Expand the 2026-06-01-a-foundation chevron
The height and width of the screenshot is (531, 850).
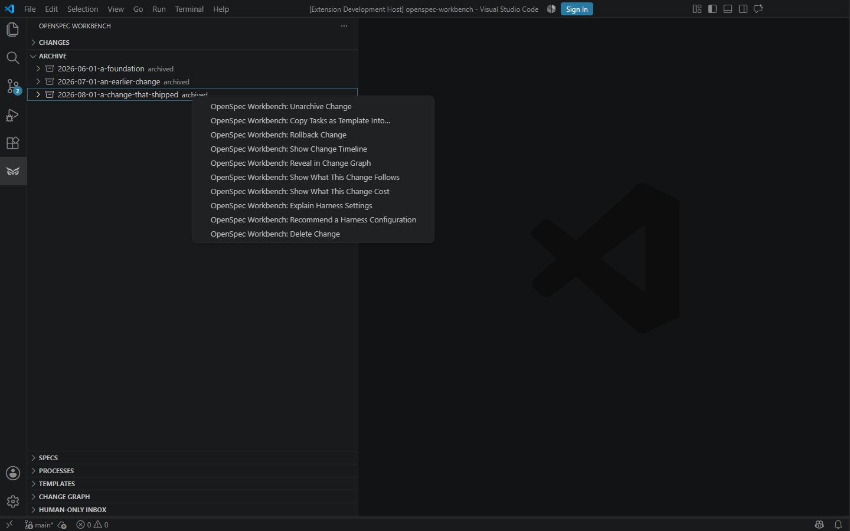point(38,68)
